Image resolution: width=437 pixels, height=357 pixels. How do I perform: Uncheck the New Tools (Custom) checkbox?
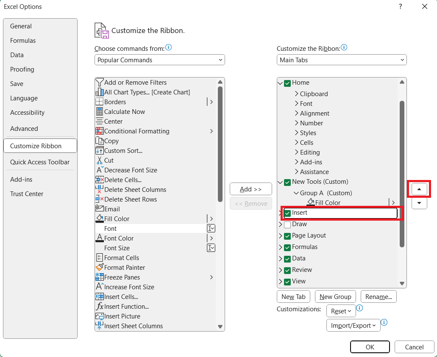[x=287, y=182]
